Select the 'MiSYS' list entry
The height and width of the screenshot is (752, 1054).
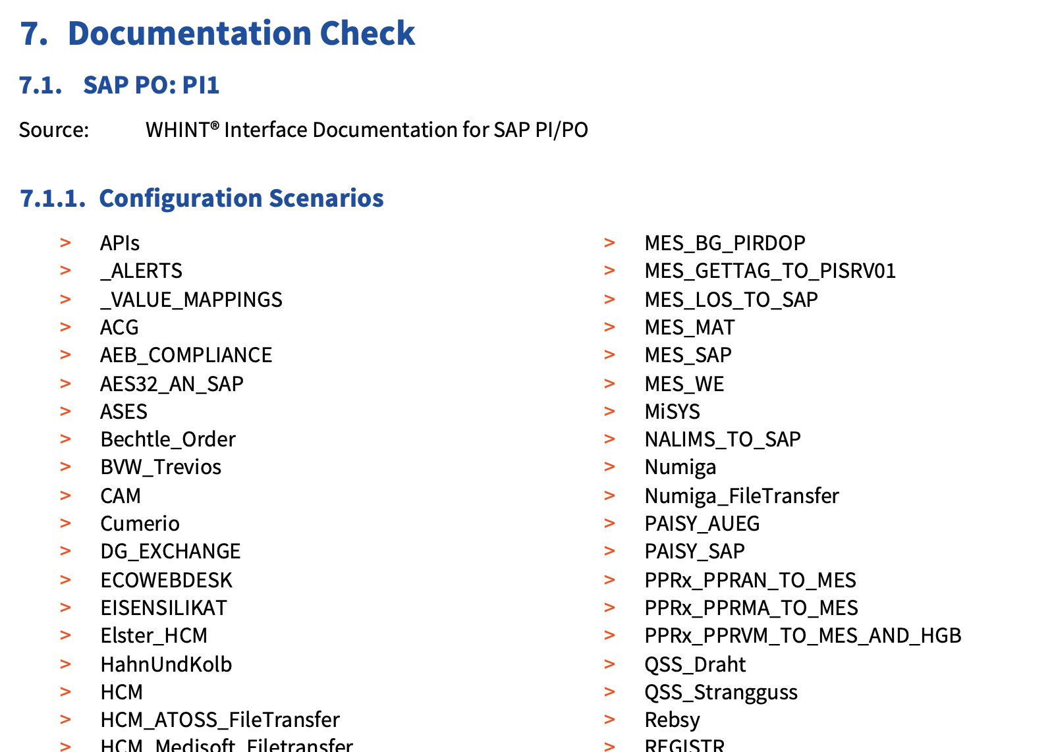(x=672, y=412)
